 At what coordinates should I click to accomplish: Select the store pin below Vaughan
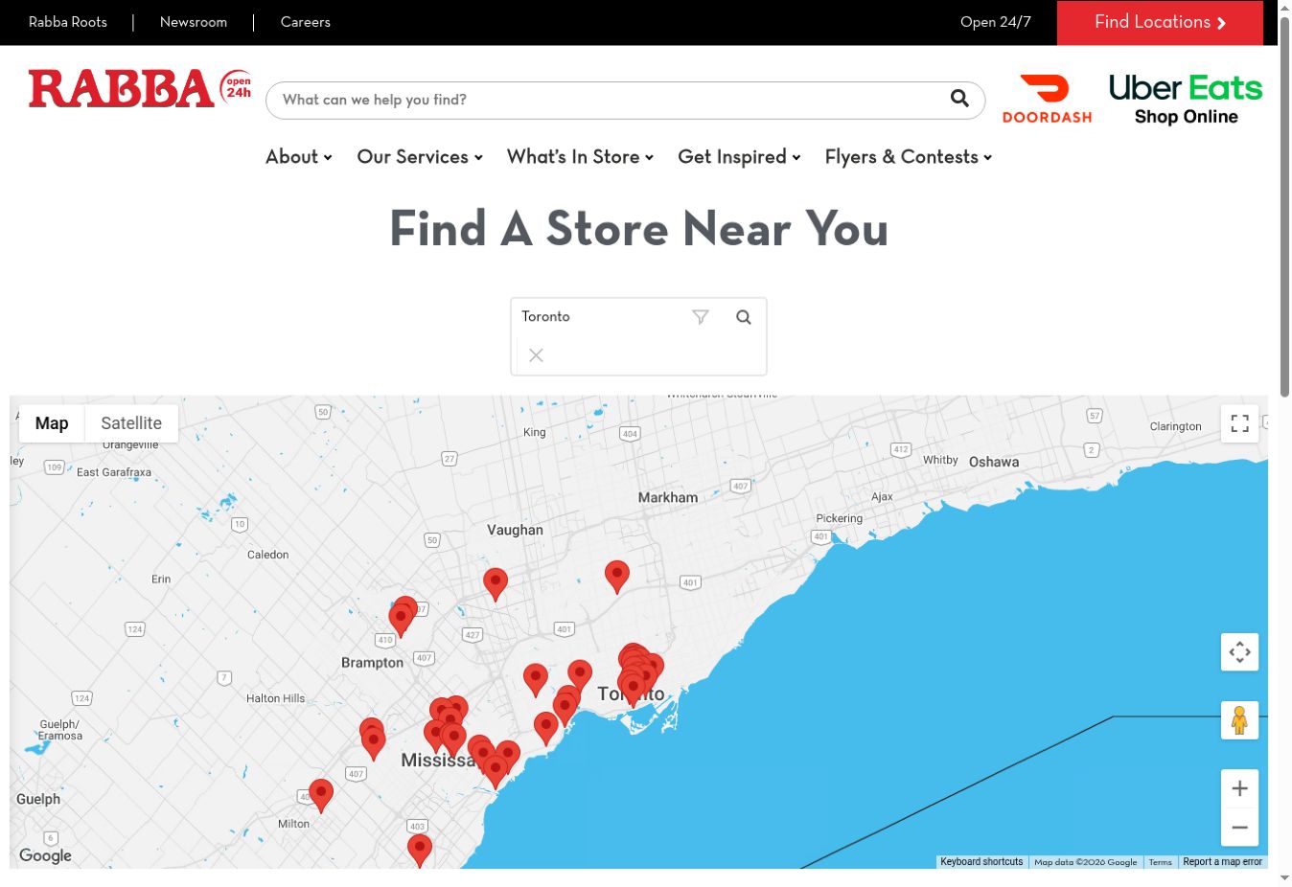(x=496, y=582)
